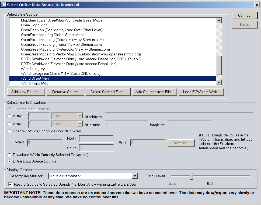The height and width of the screenshot is (205, 261).
Task: Click the Detail Level slider handle
Action: click(x=191, y=176)
